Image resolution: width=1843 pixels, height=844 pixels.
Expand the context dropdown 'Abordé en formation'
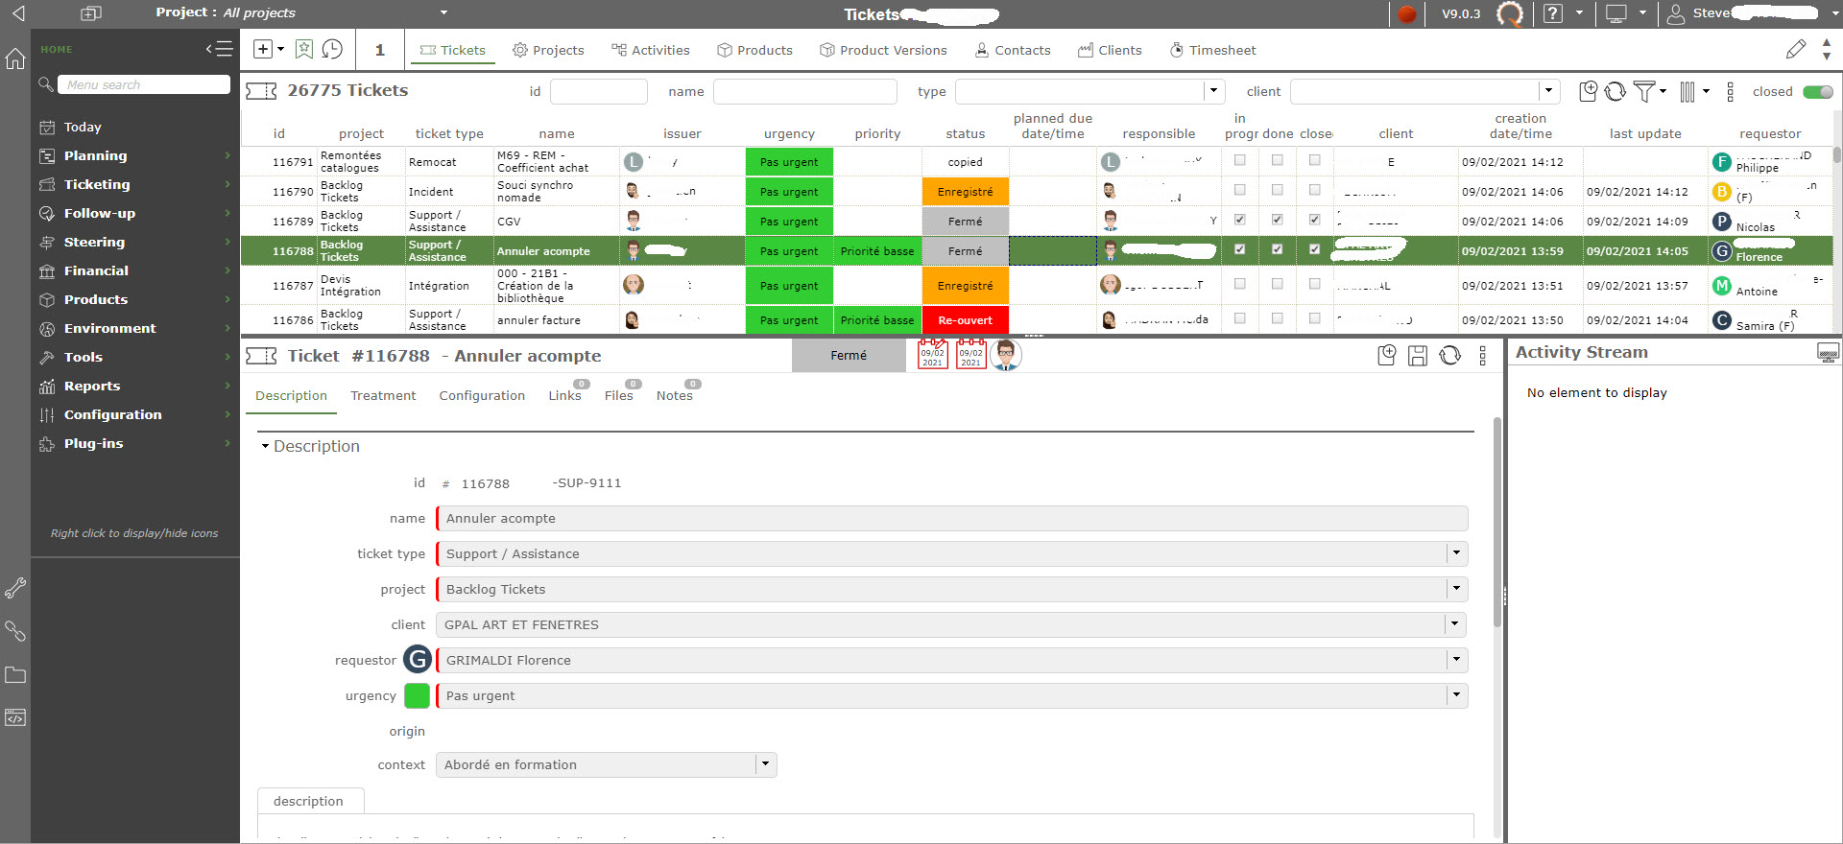tap(765, 764)
